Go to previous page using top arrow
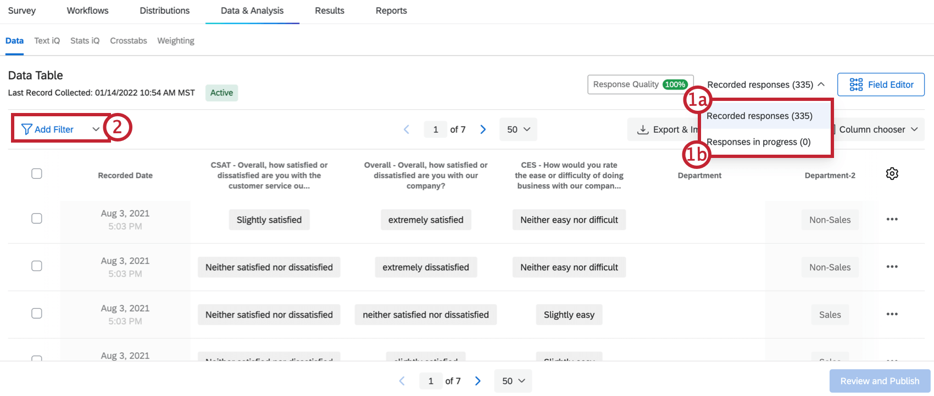Screen dimensions: 934x396 [407, 129]
